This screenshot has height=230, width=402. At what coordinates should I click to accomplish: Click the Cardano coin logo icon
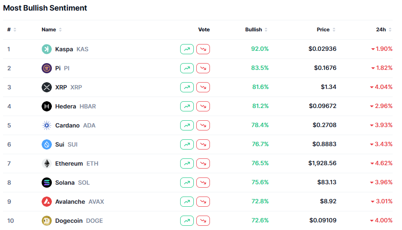point(47,125)
